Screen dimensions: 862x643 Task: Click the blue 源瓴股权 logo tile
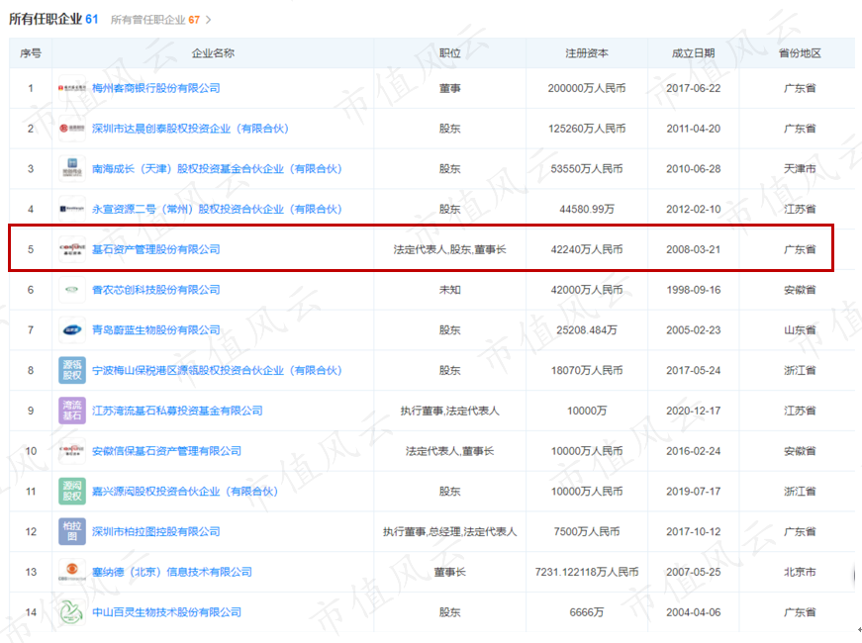pyautogui.click(x=72, y=370)
